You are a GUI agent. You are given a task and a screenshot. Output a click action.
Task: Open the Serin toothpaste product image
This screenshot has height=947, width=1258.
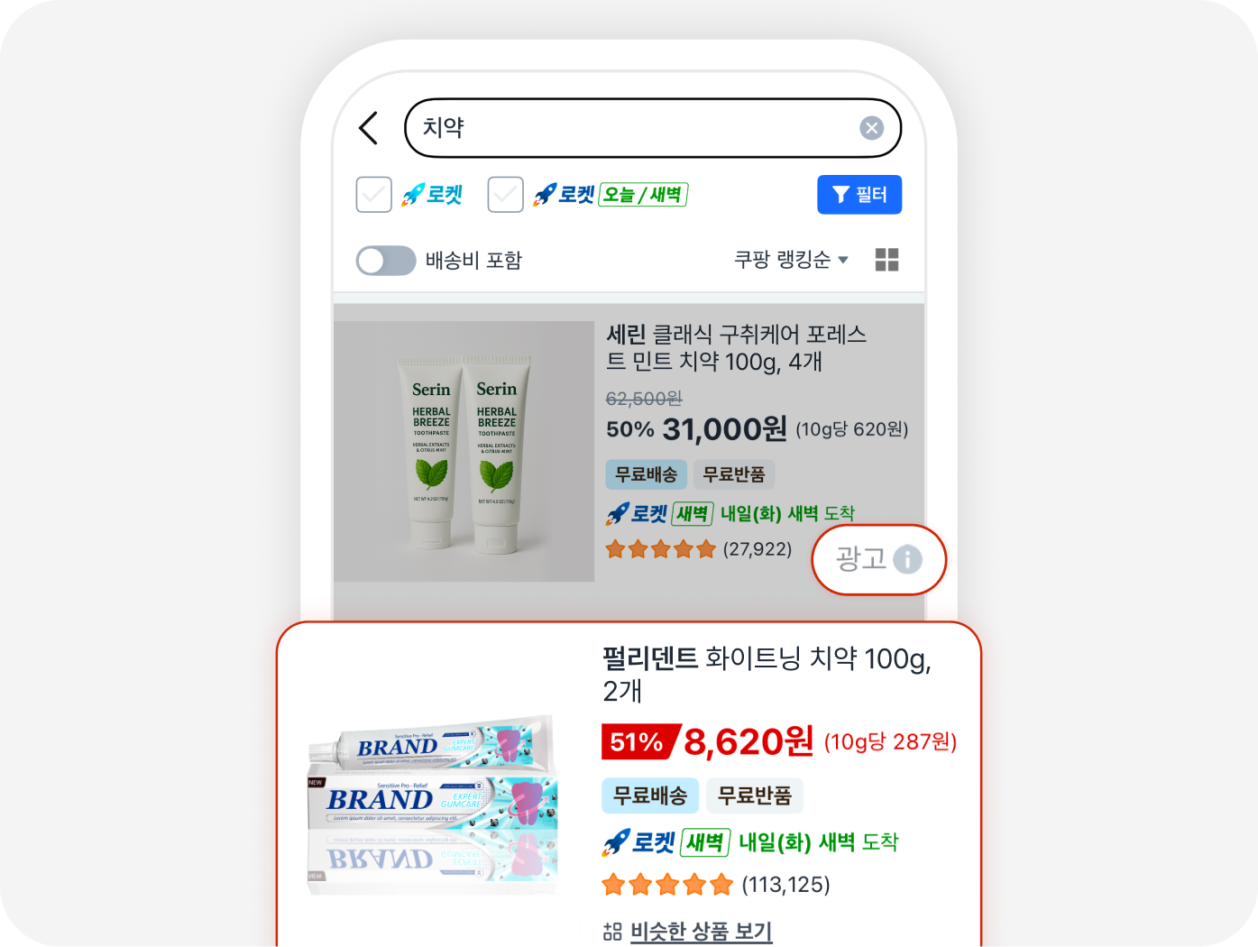[464, 452]
